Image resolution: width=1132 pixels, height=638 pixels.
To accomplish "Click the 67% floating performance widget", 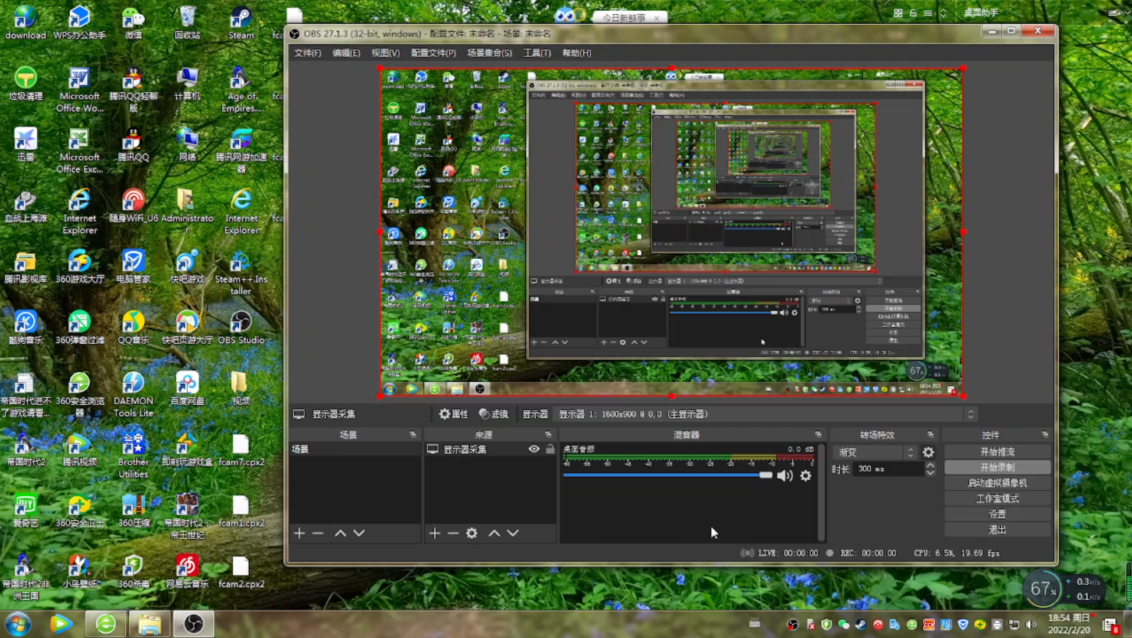I will tap(1043, 588).
